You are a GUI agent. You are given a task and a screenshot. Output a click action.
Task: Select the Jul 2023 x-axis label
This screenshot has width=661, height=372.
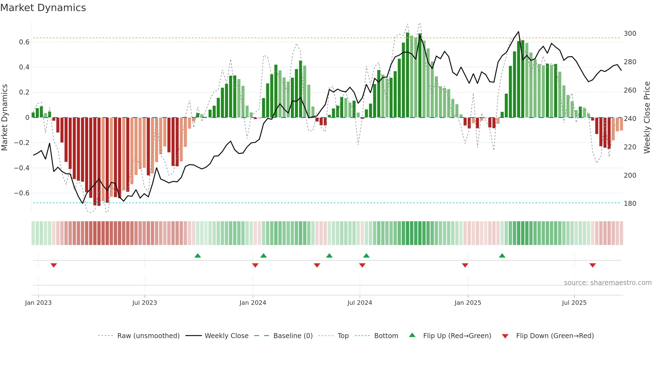click(145, 303)
